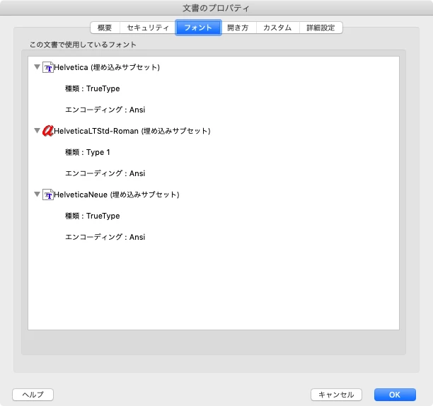Open the カスタム tab
The image size is (433, 406).
click(277, 28)
